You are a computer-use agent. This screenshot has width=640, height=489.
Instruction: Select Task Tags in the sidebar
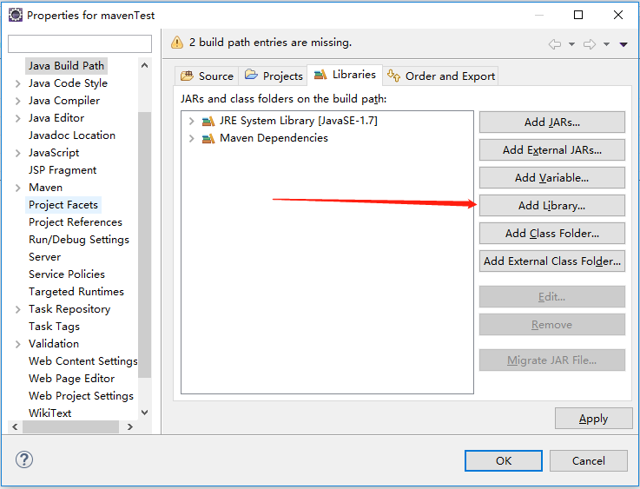coord(54,327)
